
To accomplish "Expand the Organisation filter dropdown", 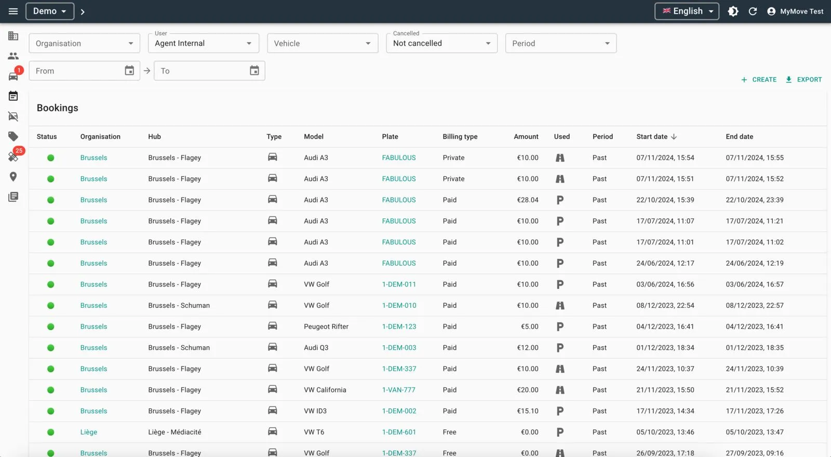I will [84, 43].
